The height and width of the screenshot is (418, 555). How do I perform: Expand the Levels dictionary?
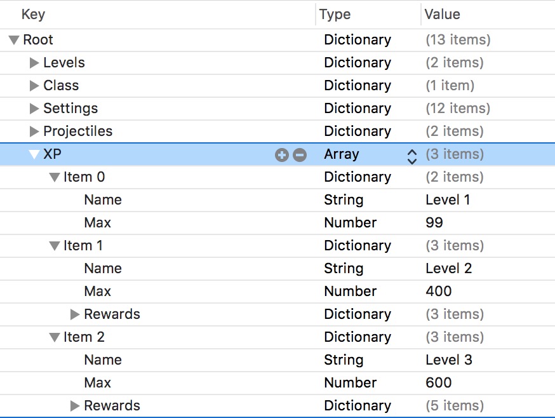click(34, 63)
